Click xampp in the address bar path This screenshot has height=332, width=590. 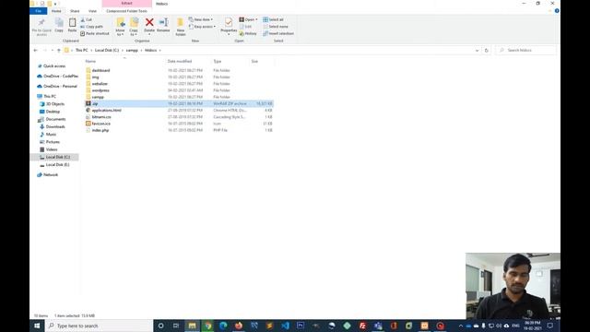pos(132,50)
